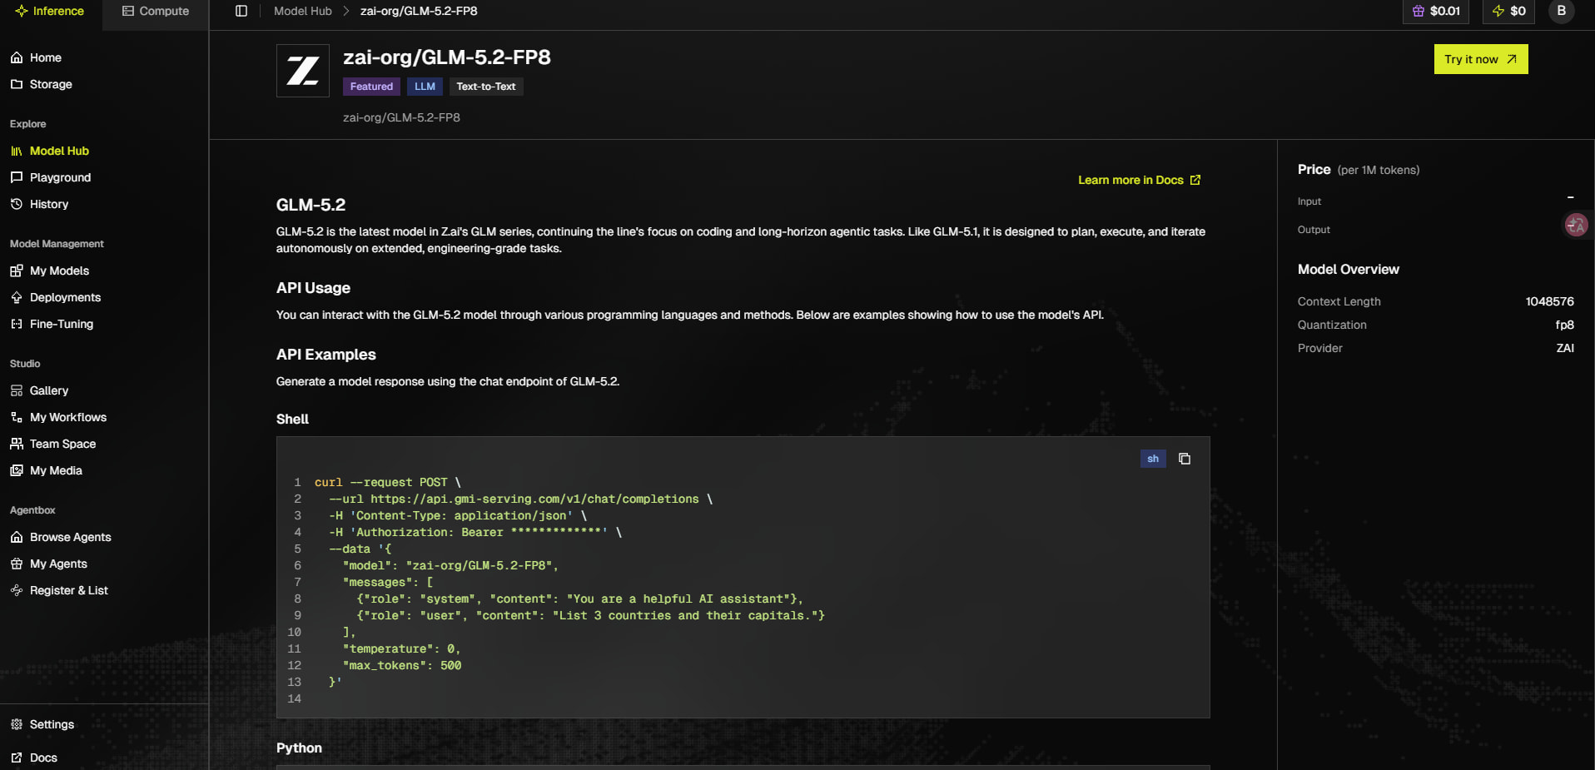Click the Docs external link icon

pos(17,758)
